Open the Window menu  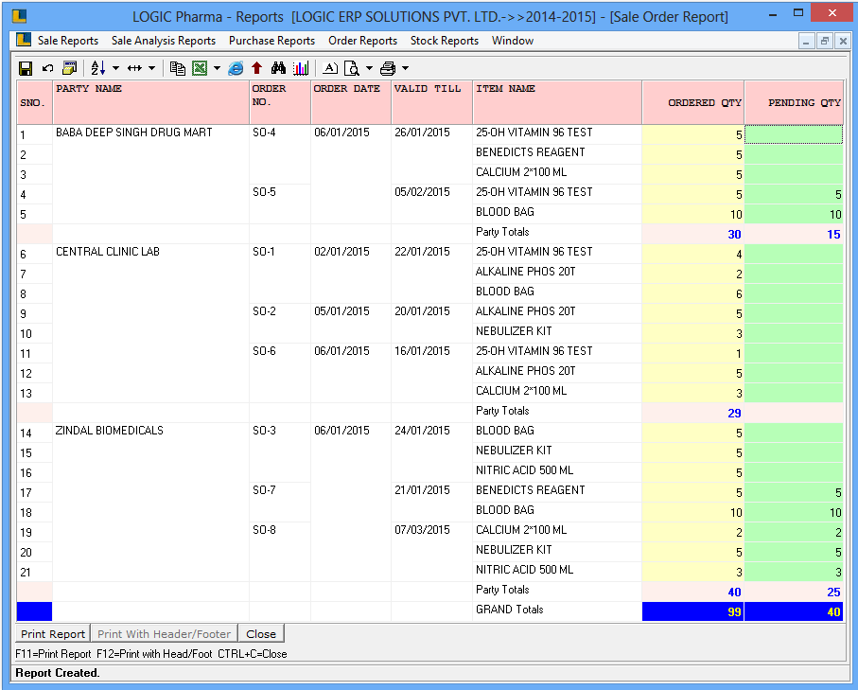pos(513,41)
